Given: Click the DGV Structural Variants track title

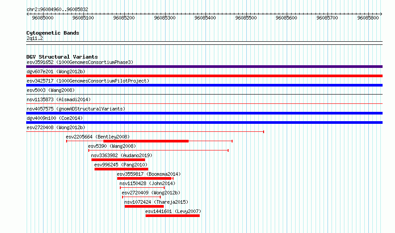Looking at the screenshot, I should [62, 57].
